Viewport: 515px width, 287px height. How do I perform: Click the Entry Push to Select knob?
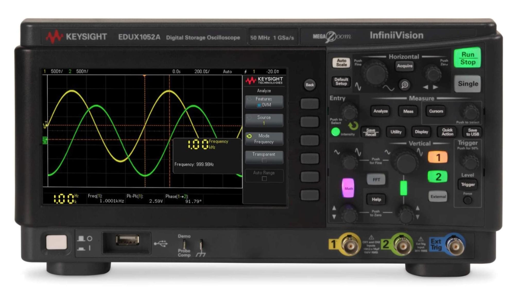pos(349,112)
